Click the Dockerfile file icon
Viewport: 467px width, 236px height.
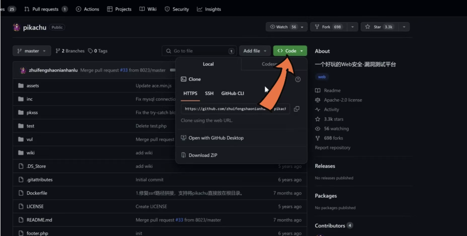tap(21, 193)
